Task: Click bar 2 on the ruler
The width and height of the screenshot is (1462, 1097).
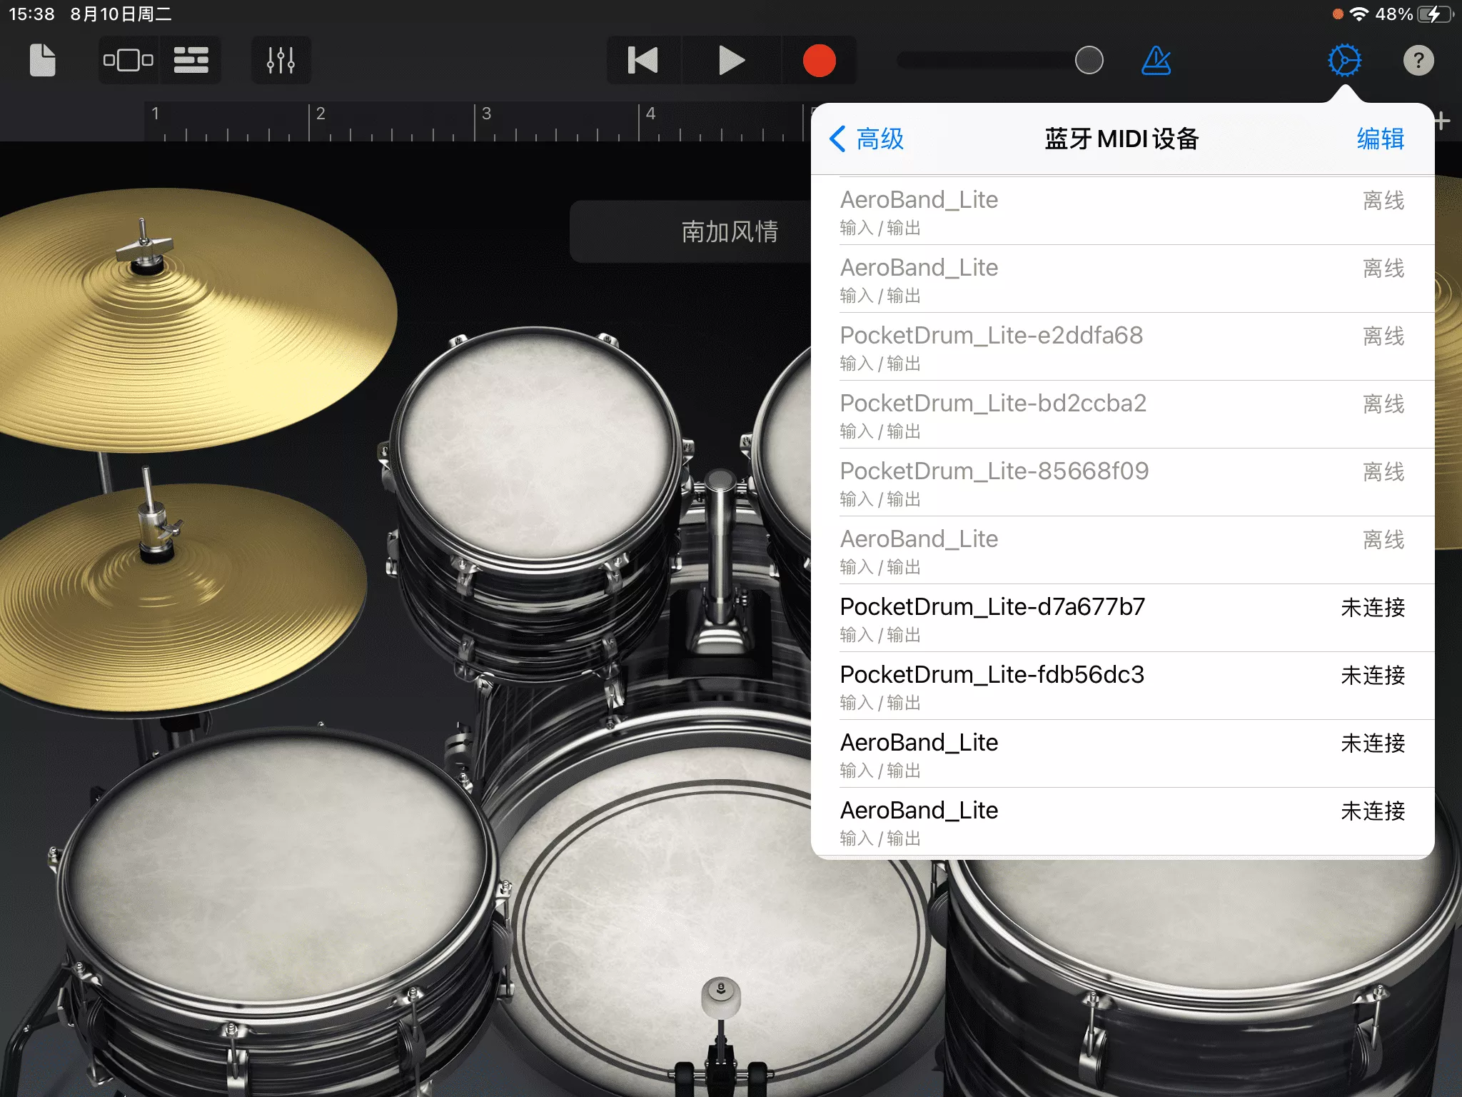Action: pyautogui.click(x=321, y=114)
